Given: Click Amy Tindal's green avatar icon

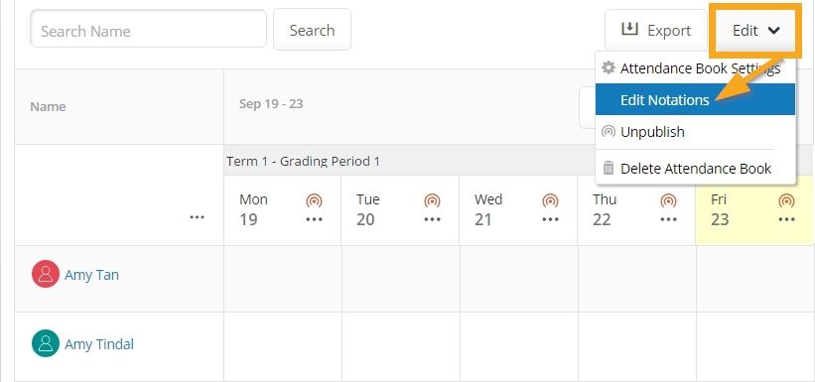Looking at the screenshot, I should (x=46, y=343).
